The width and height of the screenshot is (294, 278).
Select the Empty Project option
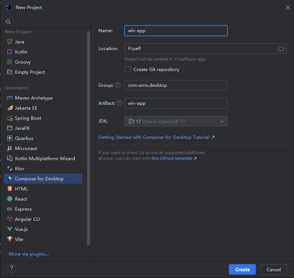30,72
